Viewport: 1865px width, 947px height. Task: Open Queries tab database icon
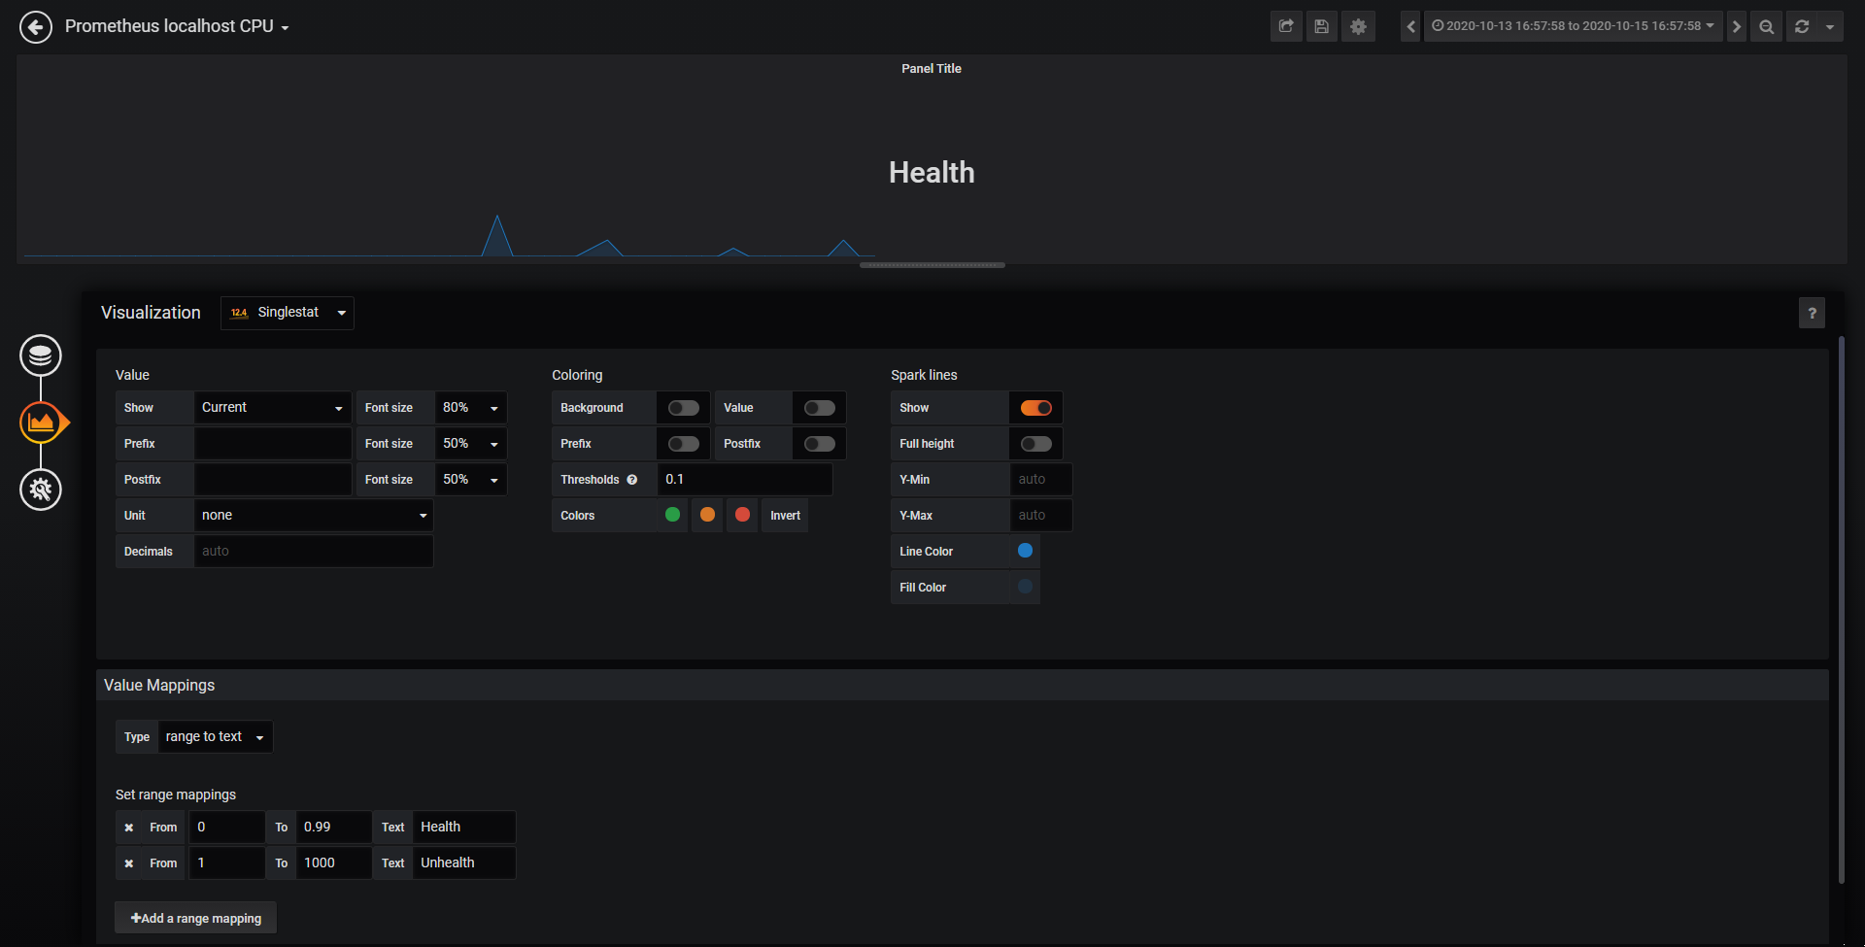tap(41, 355)
